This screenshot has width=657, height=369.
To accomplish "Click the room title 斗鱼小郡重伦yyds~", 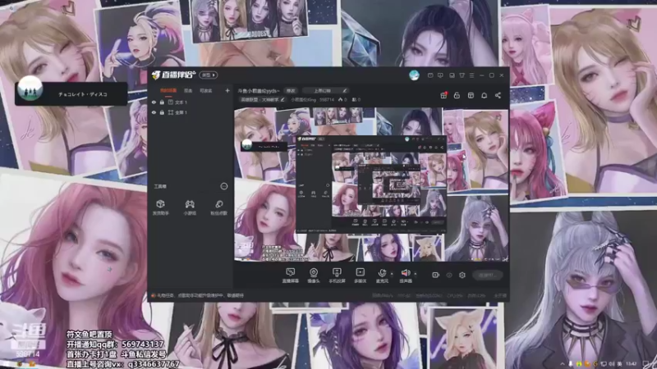I will [259, 90].
